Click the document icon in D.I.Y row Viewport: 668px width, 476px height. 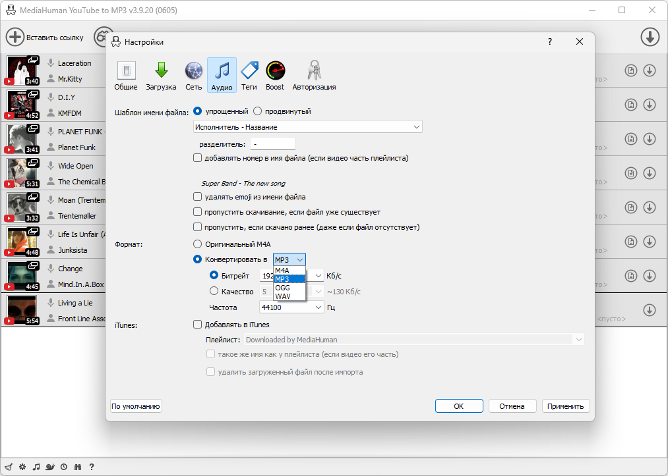(631, 105)
